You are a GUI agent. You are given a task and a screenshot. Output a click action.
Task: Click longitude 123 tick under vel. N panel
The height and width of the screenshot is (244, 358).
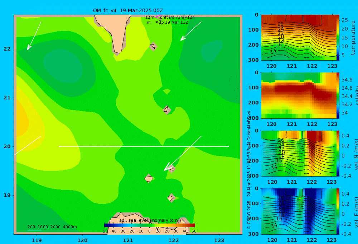332,182
